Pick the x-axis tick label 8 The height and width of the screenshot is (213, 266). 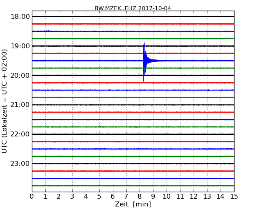pyautogui.click(x=140, y=197)
